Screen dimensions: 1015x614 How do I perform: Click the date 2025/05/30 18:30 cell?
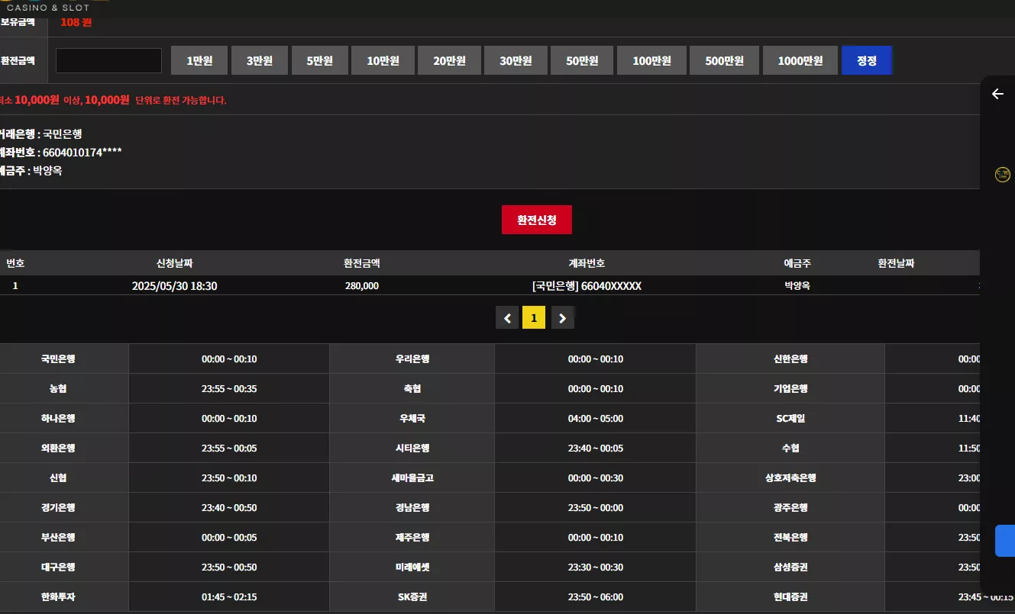pyautogui.click(x=175, y=286)
